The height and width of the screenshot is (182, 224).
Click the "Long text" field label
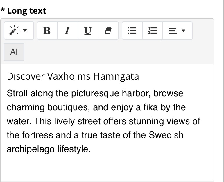point(26,11)
